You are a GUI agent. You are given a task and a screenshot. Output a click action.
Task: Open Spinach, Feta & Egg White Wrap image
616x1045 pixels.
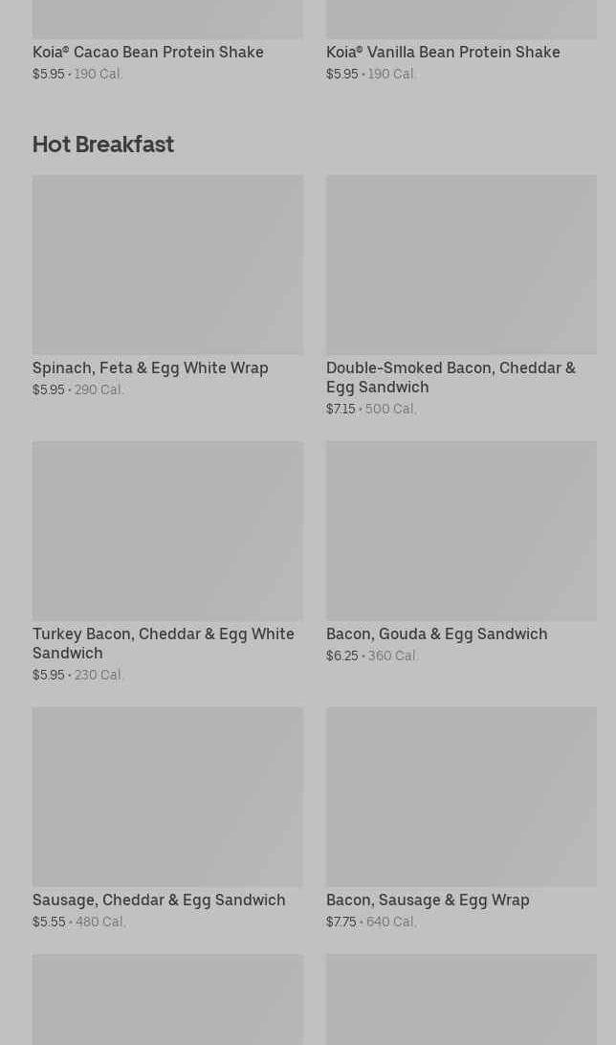click(x=167, y=264)
